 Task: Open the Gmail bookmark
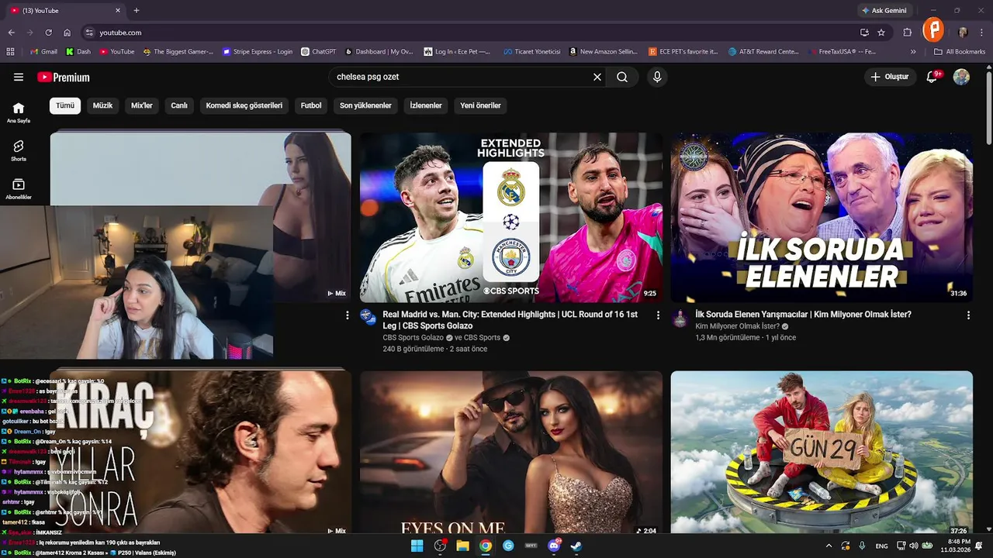(x=43, y=52)
